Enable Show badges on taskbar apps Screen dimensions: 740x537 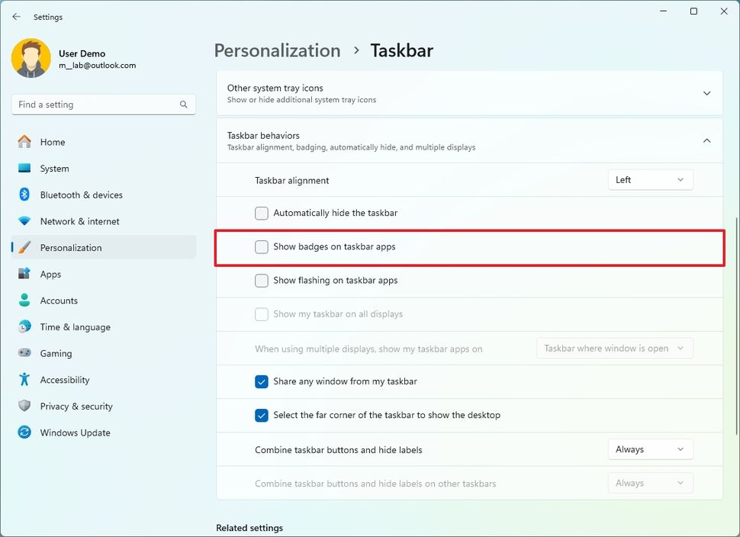[262, 246]
